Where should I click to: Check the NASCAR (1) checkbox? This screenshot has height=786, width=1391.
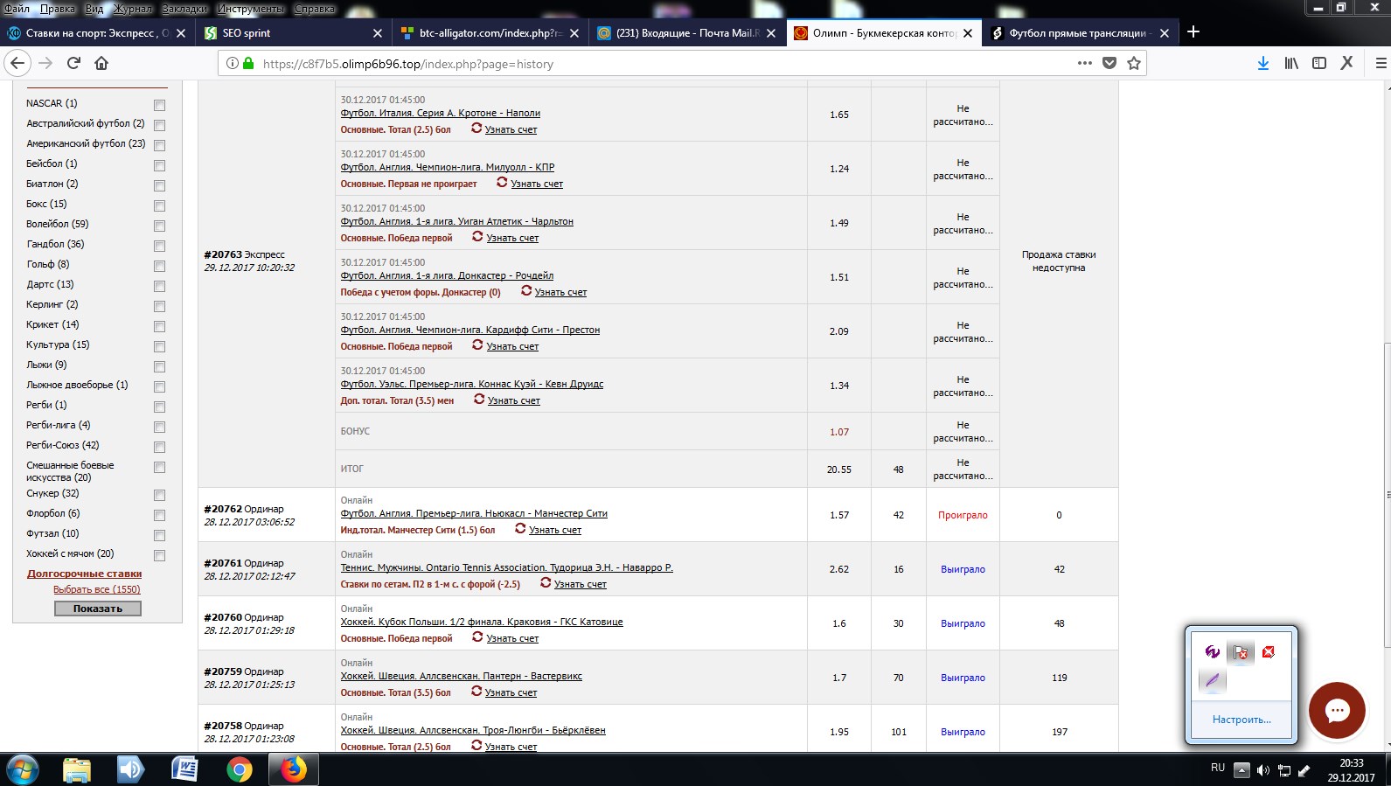(x=159, y=105)
